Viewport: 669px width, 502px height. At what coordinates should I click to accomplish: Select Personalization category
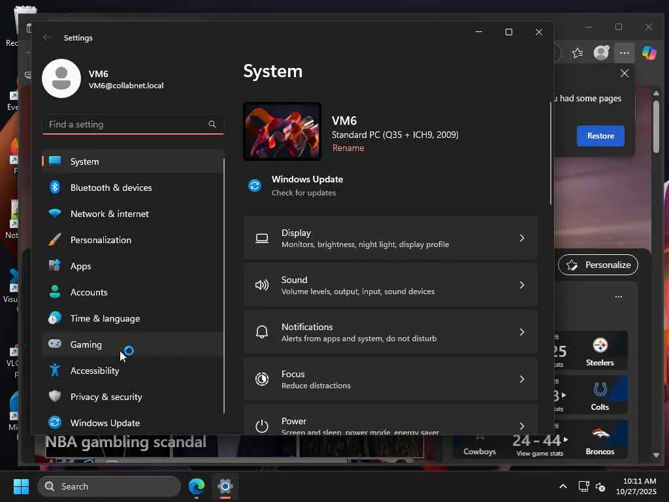133,239
